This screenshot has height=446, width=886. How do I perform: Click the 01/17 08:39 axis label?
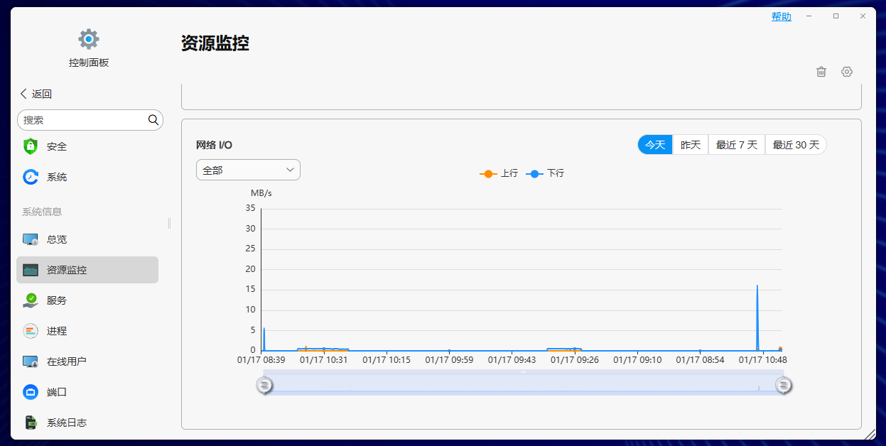[x=261, y=360]
